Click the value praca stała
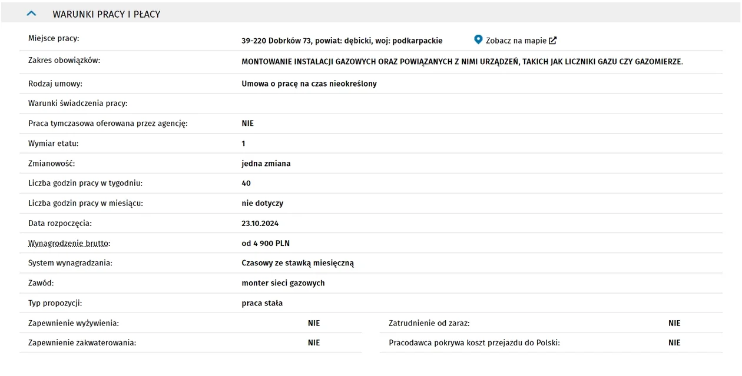 tap(262, 303)
